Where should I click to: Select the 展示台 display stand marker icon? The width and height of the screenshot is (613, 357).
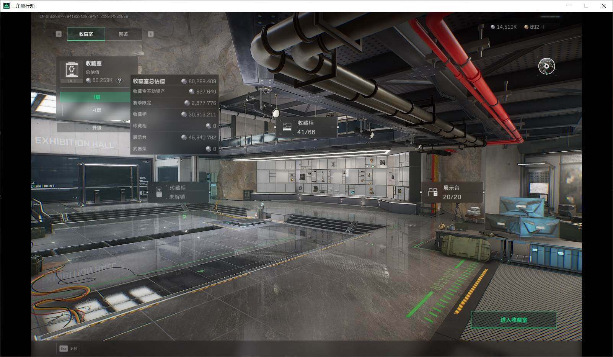pos(433,192)
